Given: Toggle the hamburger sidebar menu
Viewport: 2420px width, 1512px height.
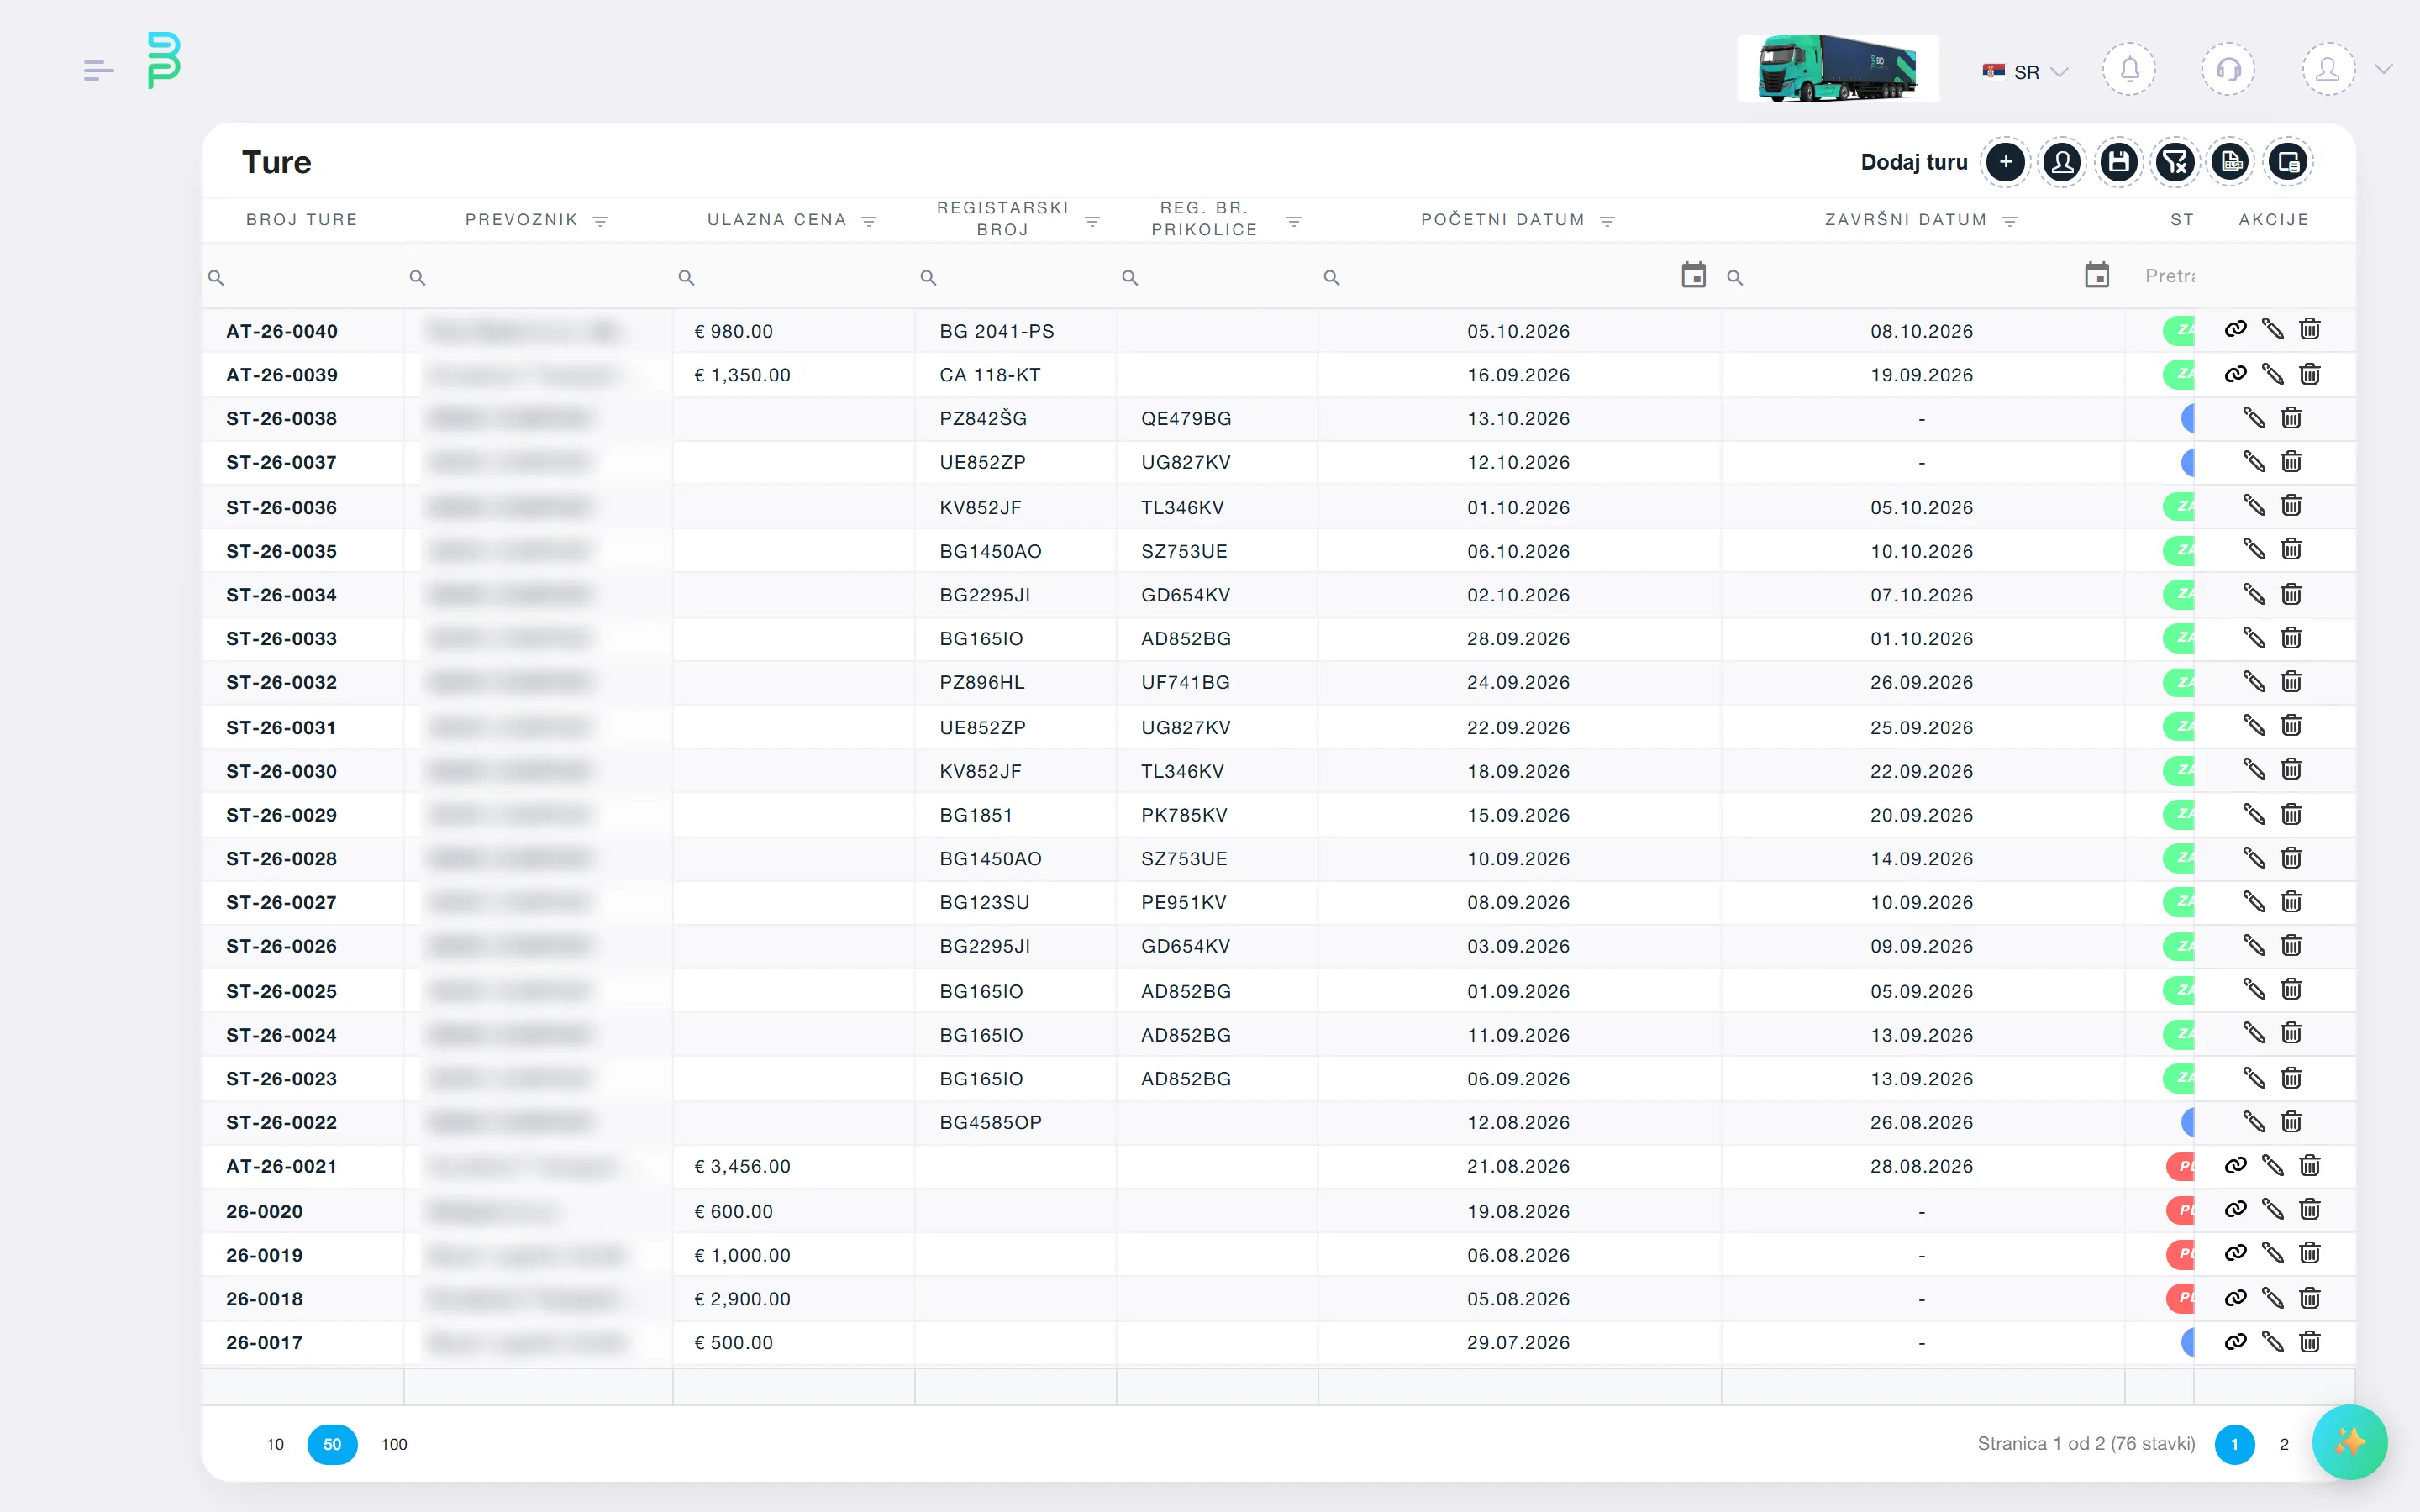Looking at the screenshot, I should [x=98, y=70].
